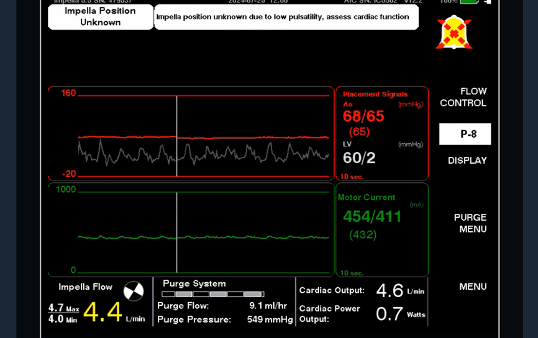Click the 0 motor current scale label

click(x=73, y=270)
